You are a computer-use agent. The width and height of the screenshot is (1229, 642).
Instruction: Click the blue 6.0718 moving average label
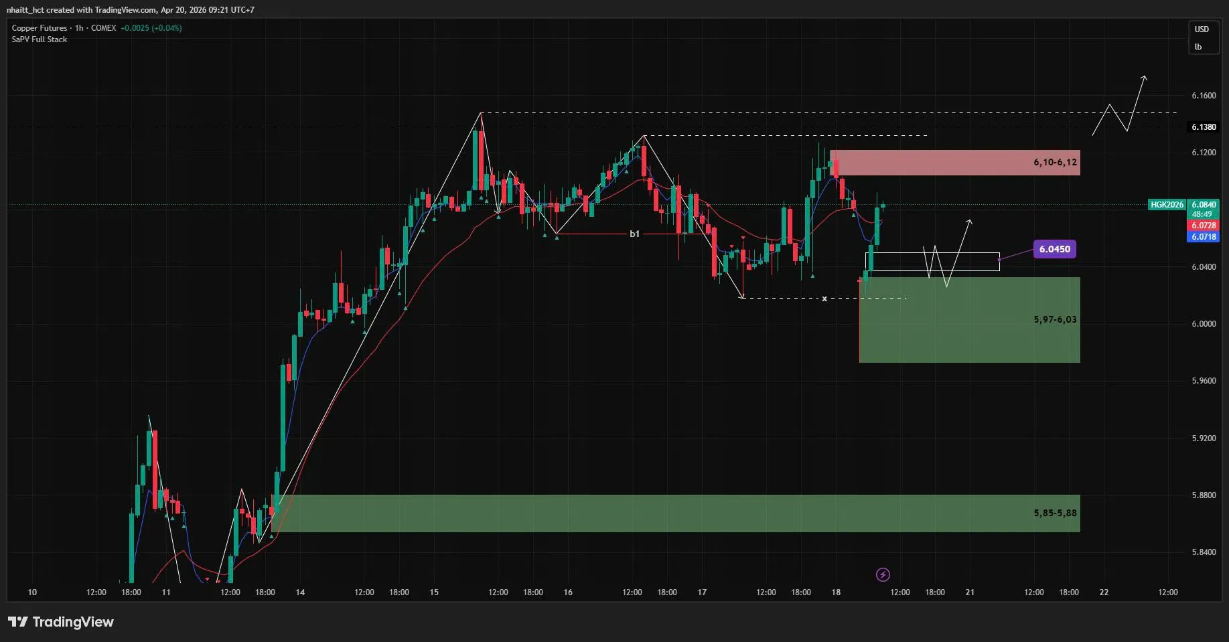[1204, 237]
